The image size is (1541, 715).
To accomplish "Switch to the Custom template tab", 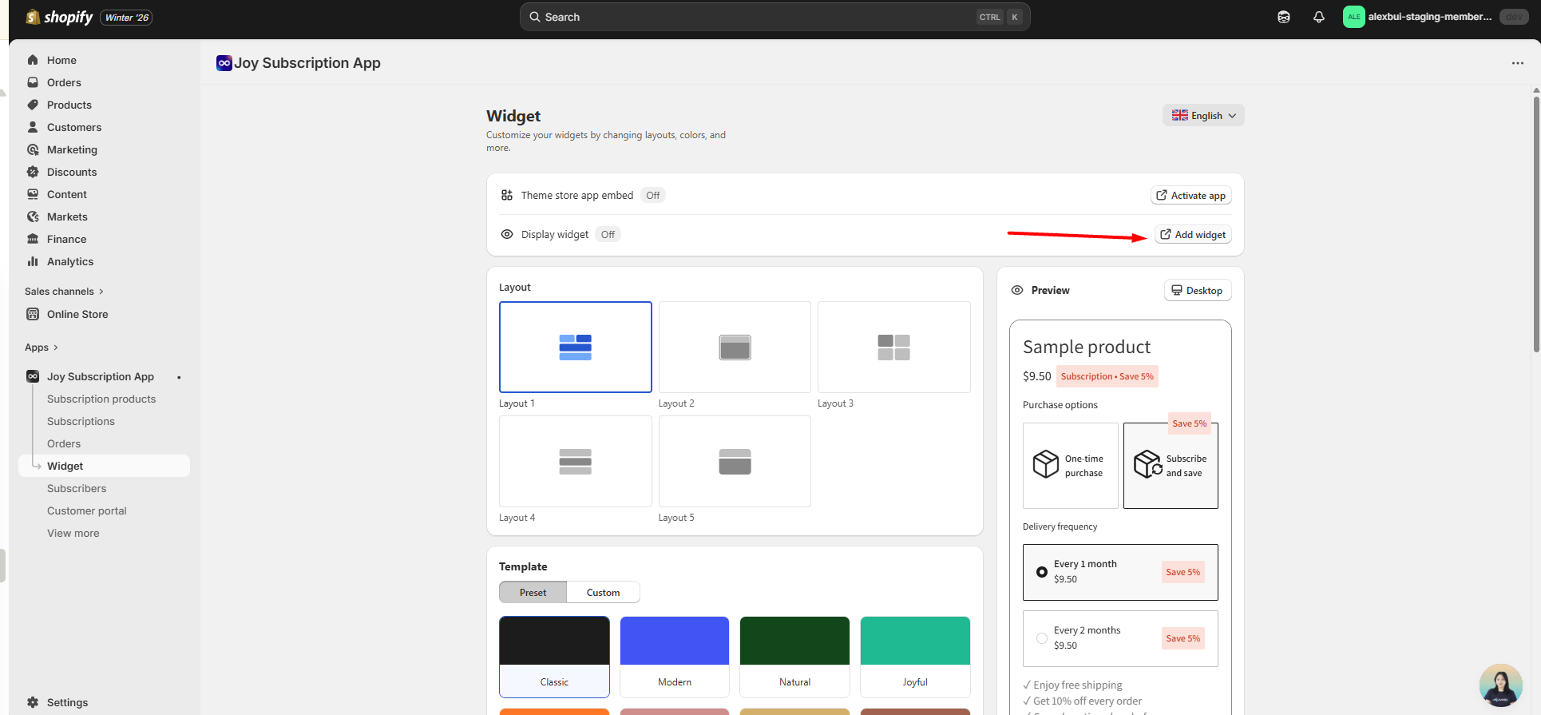I will [x=603, y=593].
